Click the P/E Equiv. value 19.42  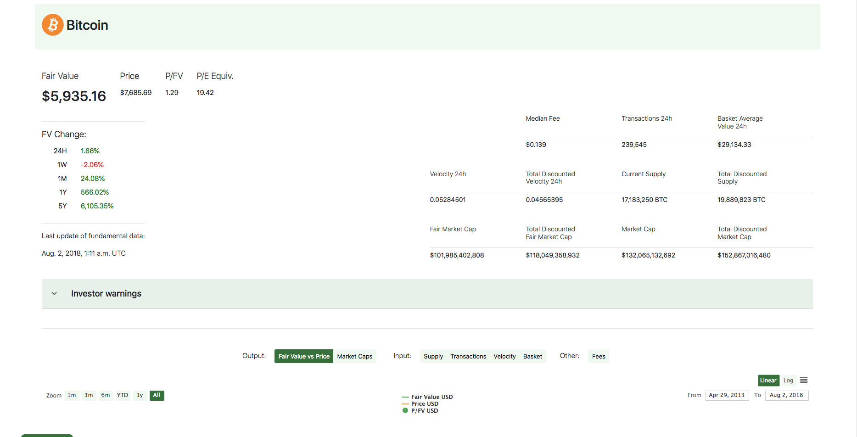[x=205, y=93]
